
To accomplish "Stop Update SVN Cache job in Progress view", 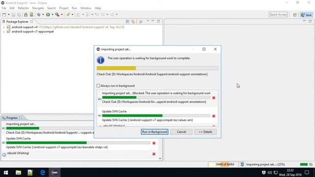I will (x=154, y=143).
